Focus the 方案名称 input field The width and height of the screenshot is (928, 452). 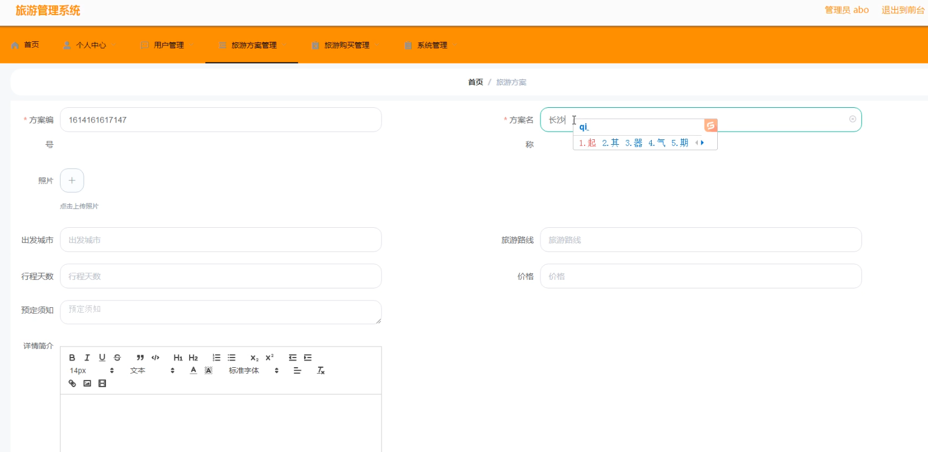701,120
